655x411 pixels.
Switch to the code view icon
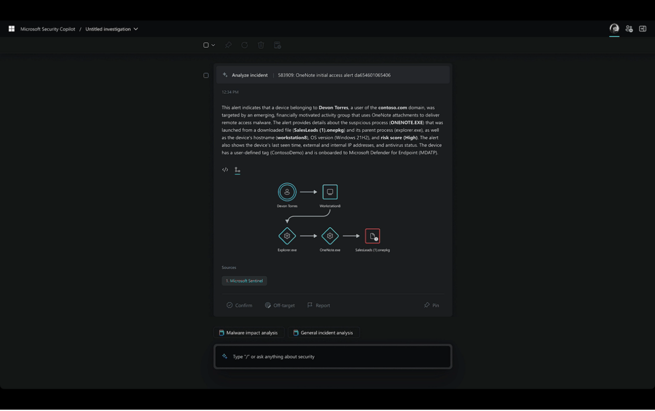pyautogui.click(x=225, y=170)
